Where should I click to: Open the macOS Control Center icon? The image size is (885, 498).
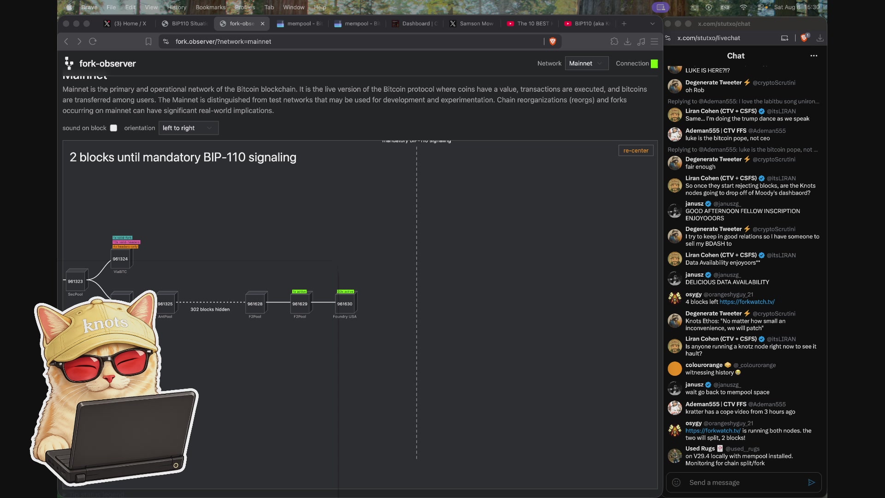(761, 7)
